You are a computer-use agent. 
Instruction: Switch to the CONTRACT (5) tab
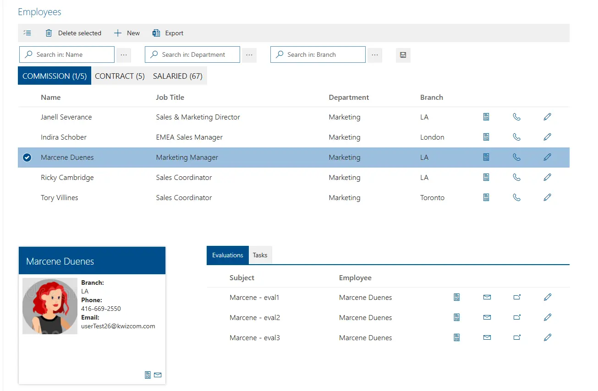(120, 76)
